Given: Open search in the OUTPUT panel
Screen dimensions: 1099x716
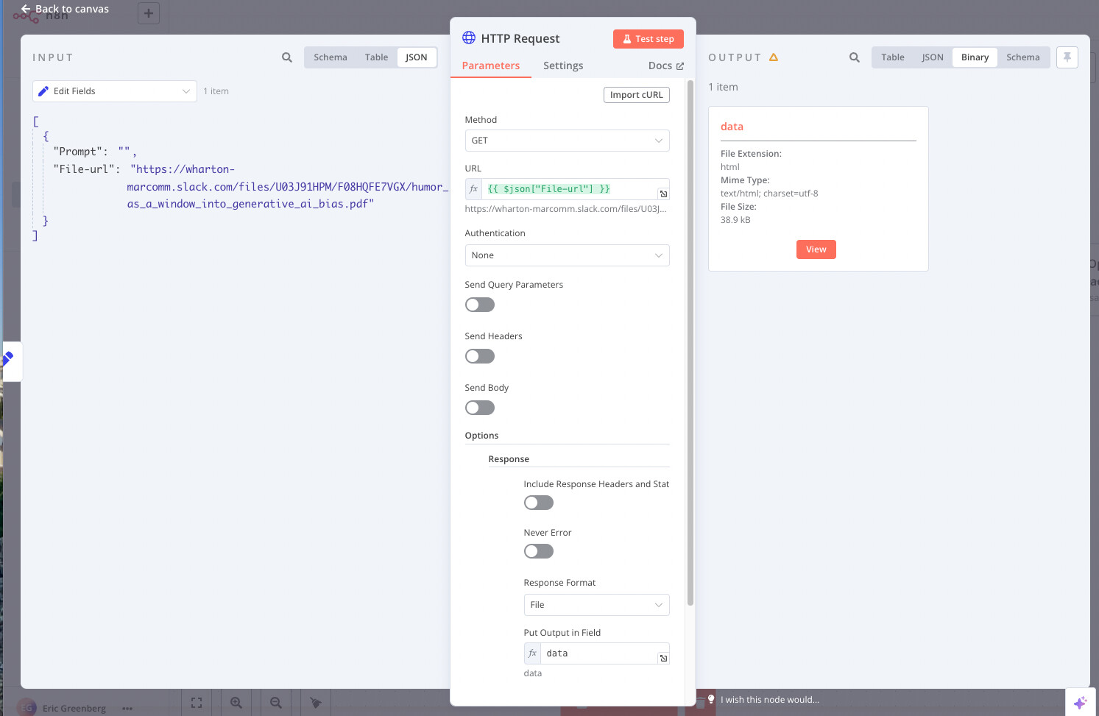Looking at the screenshot, I should click(x=854, y=57).
